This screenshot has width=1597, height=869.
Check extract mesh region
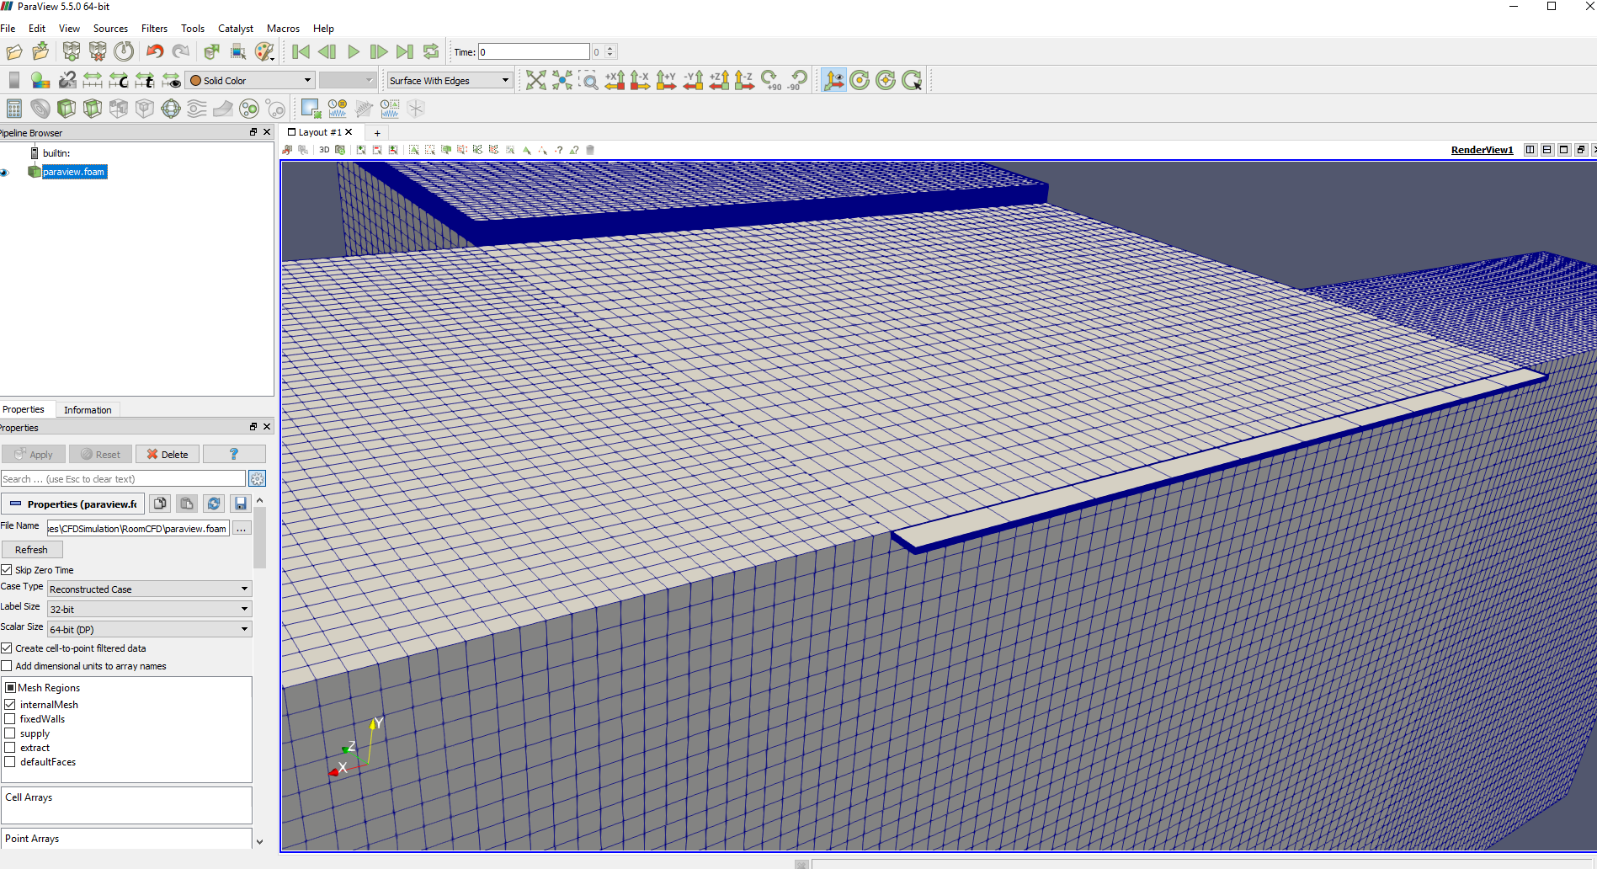tap(10, 748)
